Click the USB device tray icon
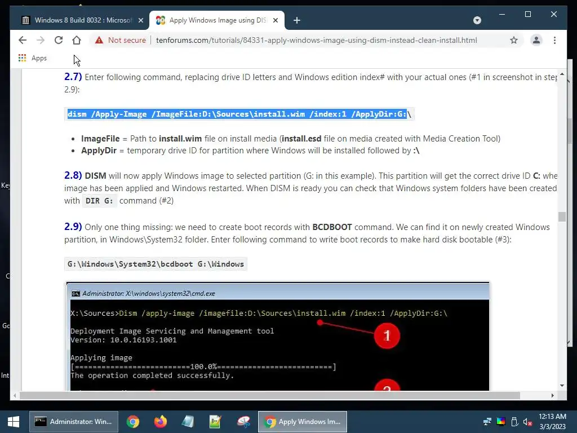The width and height of the screenshot is (577, 433). [514, 422]
